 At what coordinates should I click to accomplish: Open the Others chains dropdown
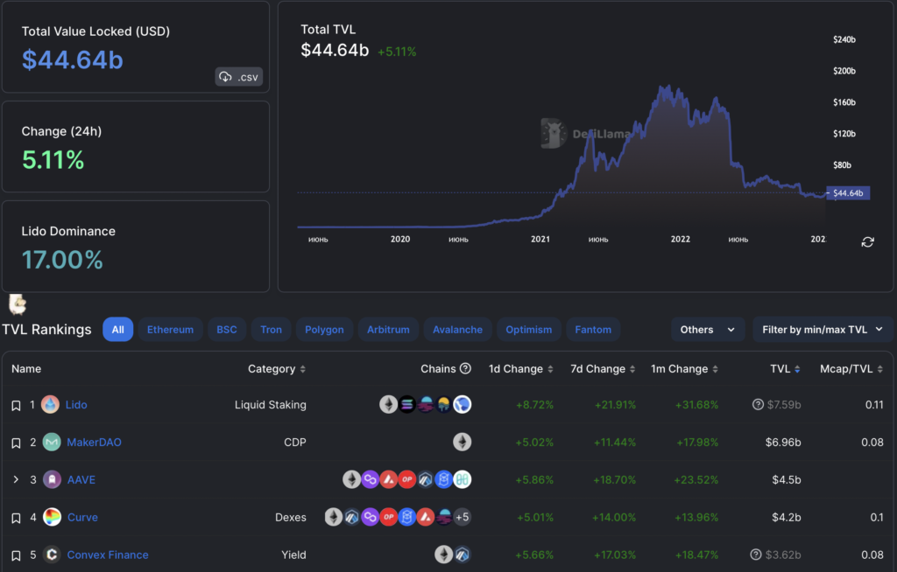(707, 330)
